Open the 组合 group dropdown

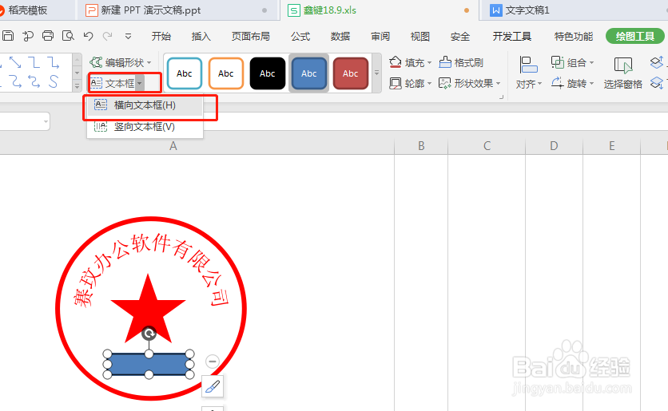point(572,62)
